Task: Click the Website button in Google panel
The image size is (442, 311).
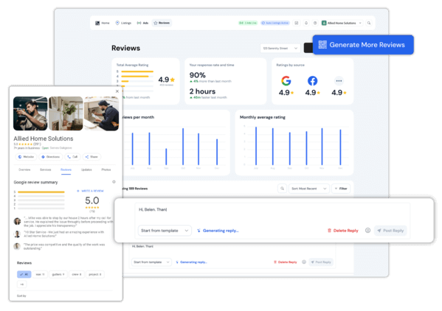Action: click(26, 157)
